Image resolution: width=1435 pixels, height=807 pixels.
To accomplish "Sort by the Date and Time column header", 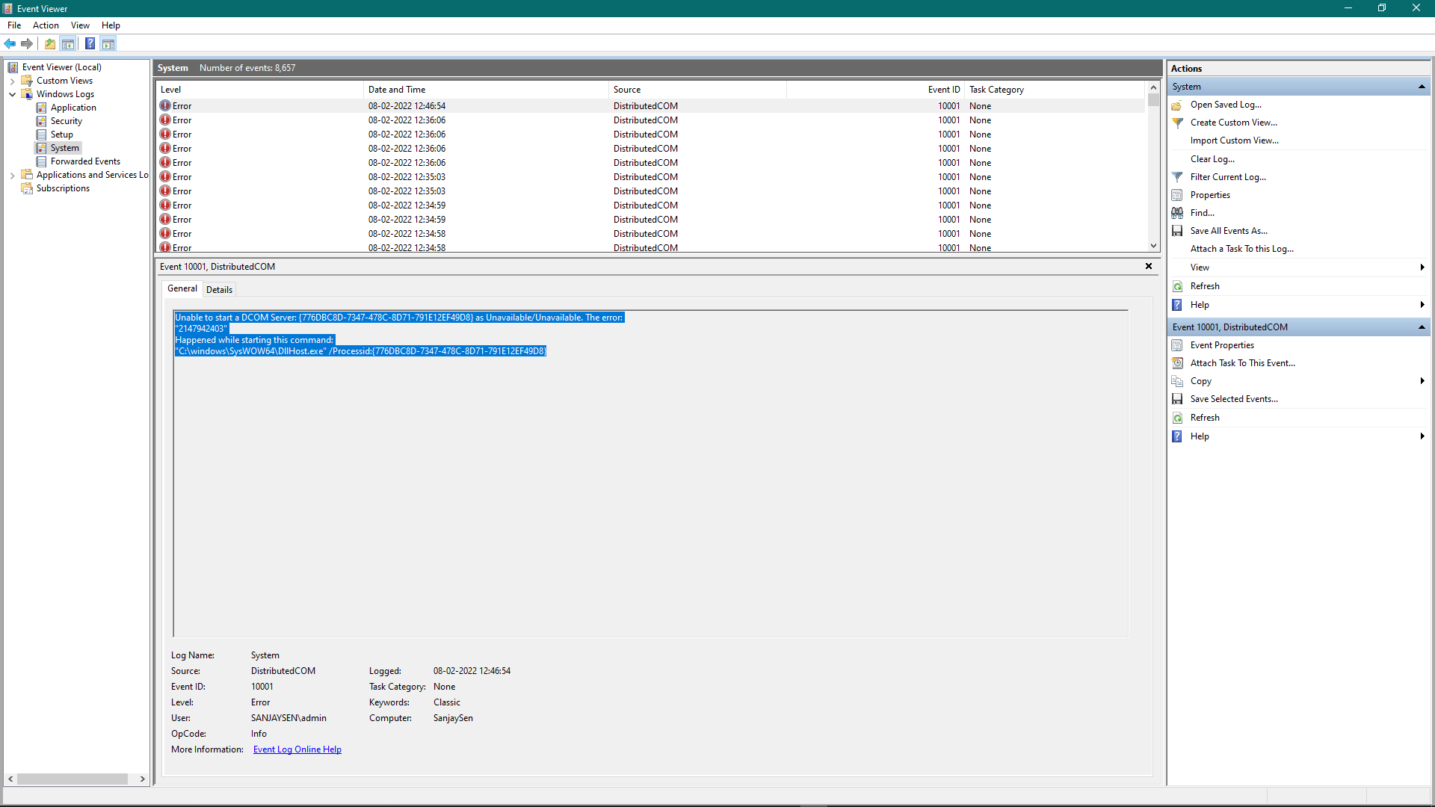I will click(486, 90).
